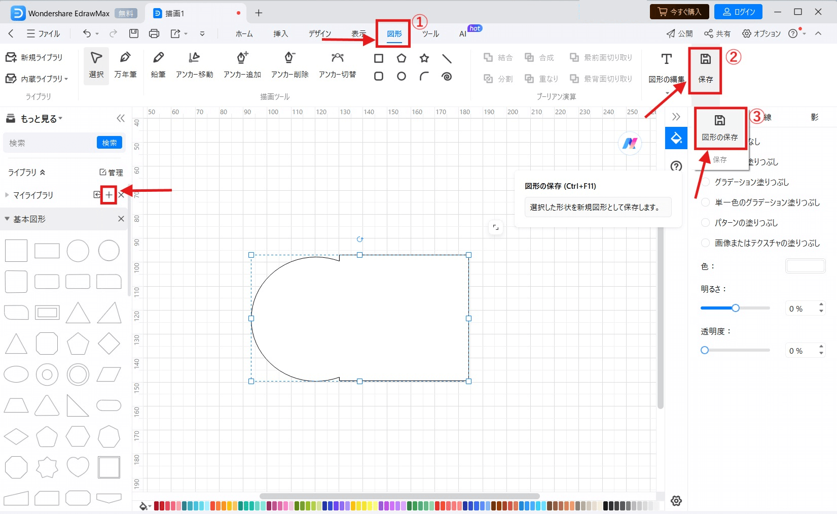Open the AI tab
837x514 pixels.
click(463, 33)
